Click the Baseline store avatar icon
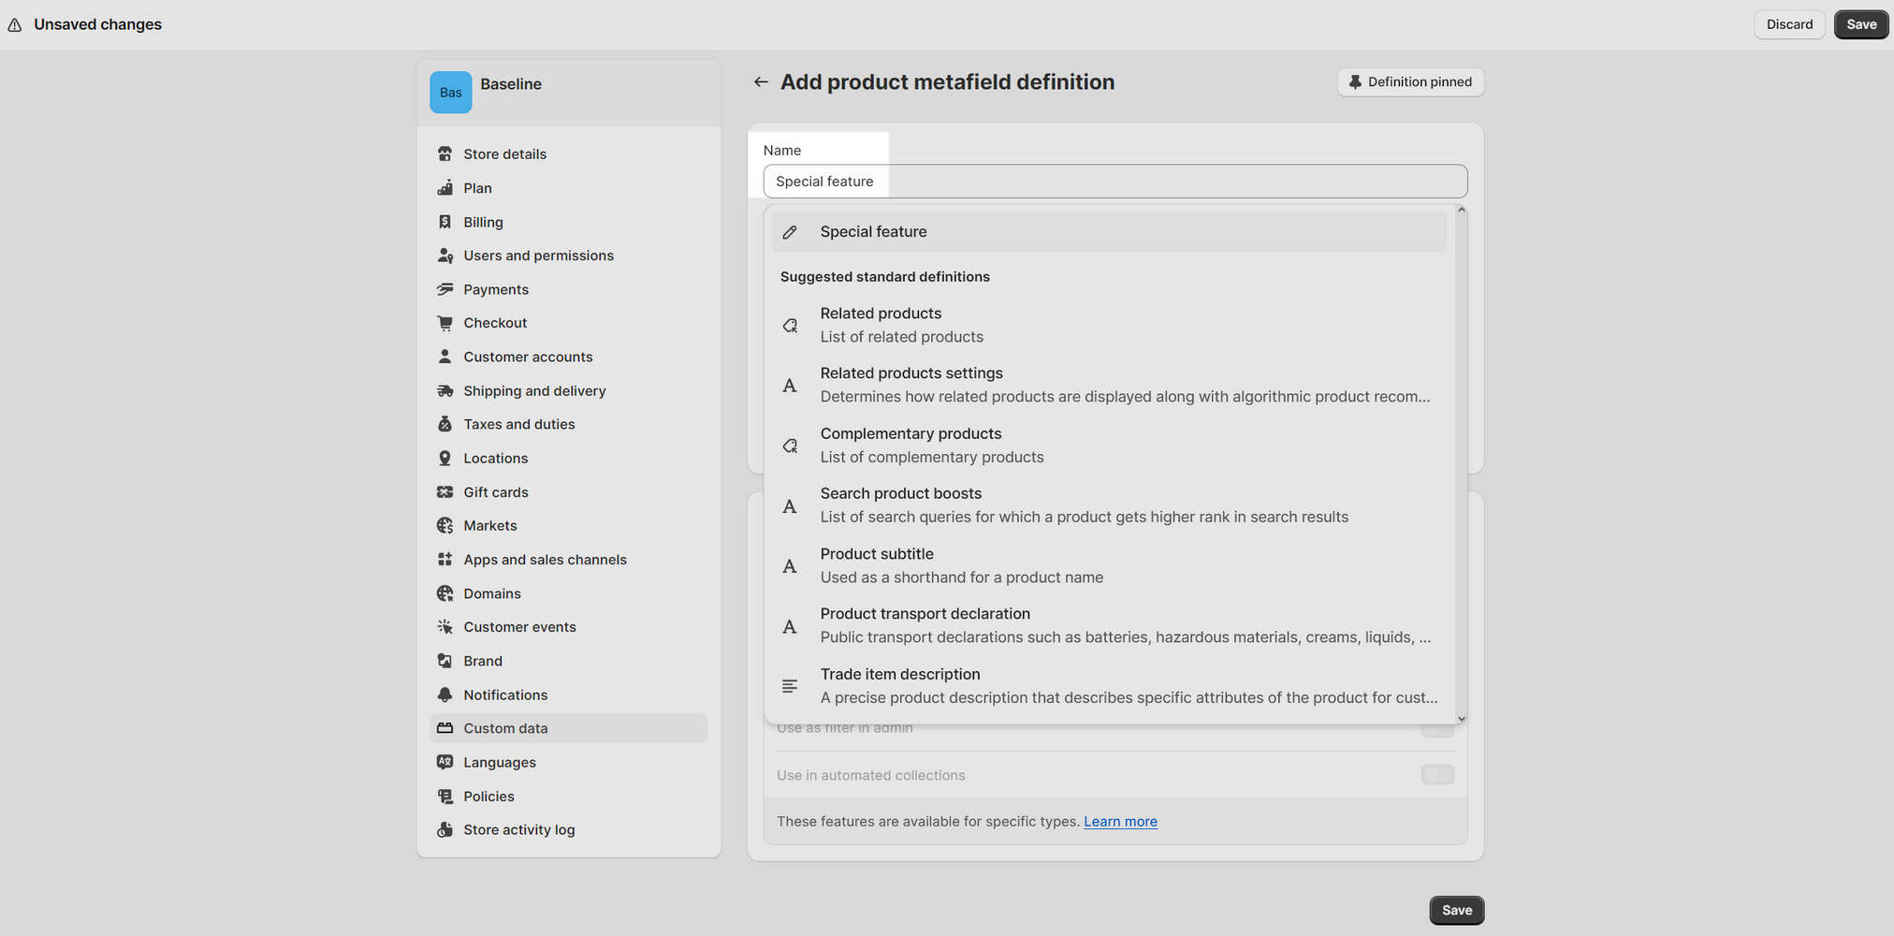The width and height of the screenshot is (1894, 936). (x=450, y=92)
